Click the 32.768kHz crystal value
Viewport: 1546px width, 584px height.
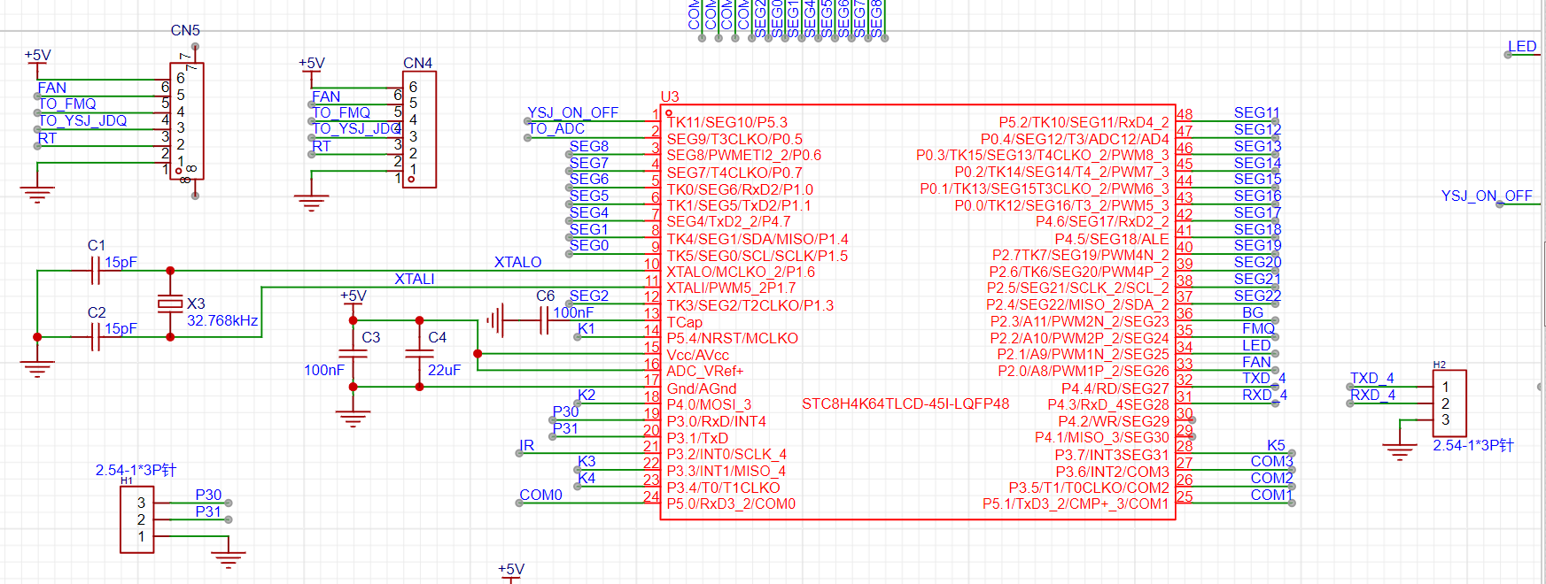pyautogui.click(x=222, y=320)
